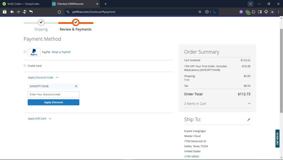Open site information icon in the address bar

click(x=68, y=12)
